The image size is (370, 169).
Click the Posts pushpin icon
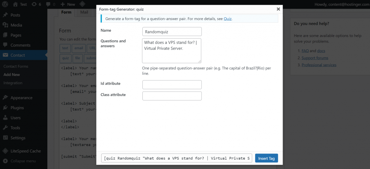pyautogui.click(x=5, y=15)
